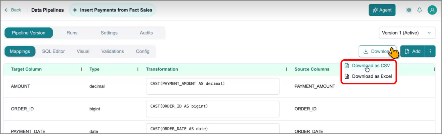Viewport: 442px width, 134px height.
Task: Open the Validations sub-tab
Action: point(113,51)
